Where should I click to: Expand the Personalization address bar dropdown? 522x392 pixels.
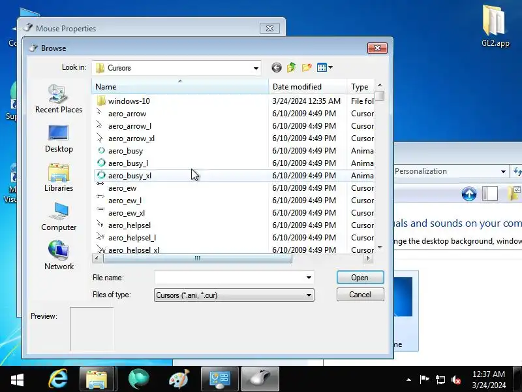coord(503,172)
